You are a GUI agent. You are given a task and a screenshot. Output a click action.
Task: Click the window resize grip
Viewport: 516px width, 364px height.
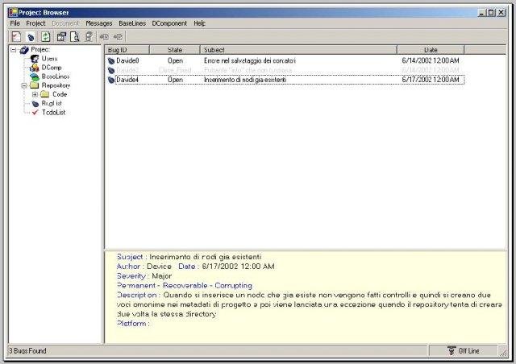pos(503,353)
